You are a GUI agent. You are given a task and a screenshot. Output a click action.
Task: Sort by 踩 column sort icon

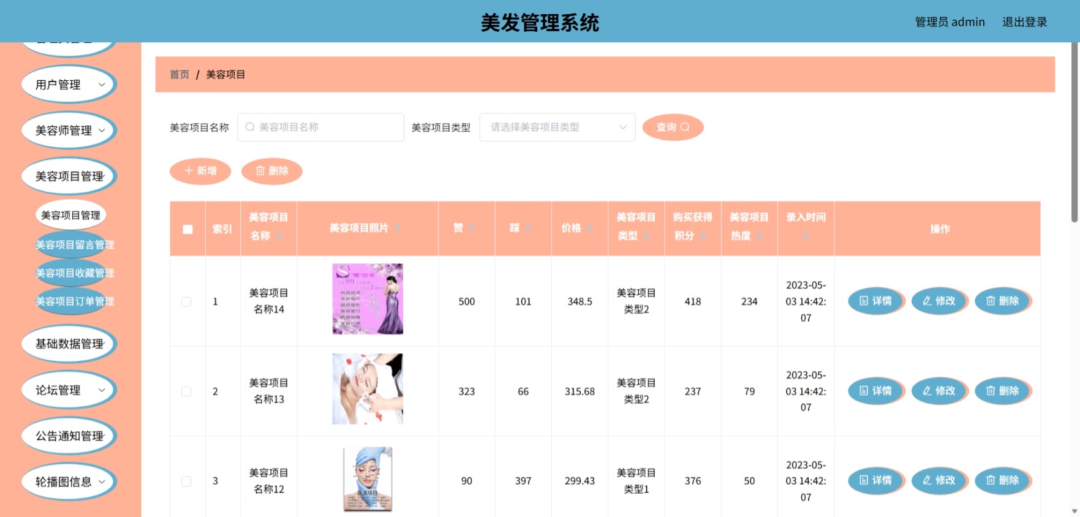pyautogui.click(x=528, y=228)
